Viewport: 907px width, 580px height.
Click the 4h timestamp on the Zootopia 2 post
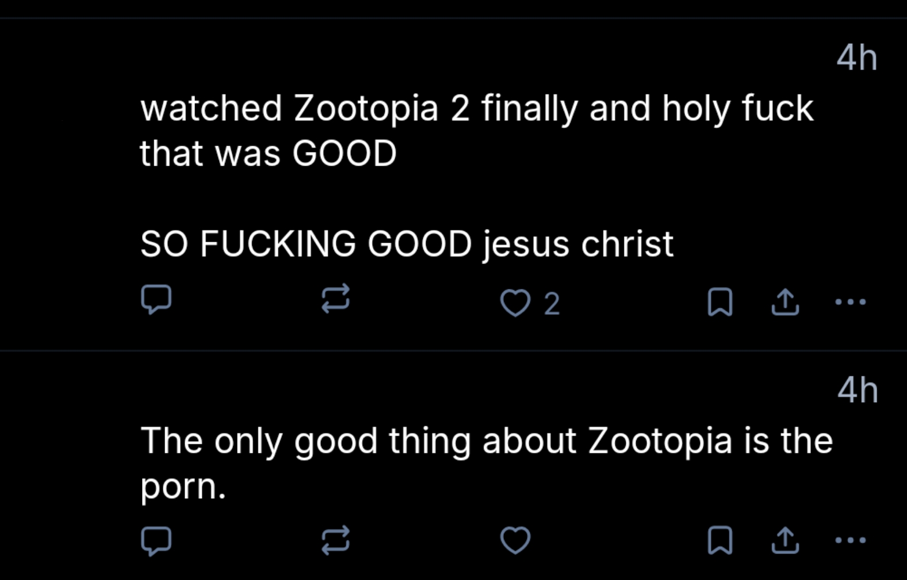857,58
